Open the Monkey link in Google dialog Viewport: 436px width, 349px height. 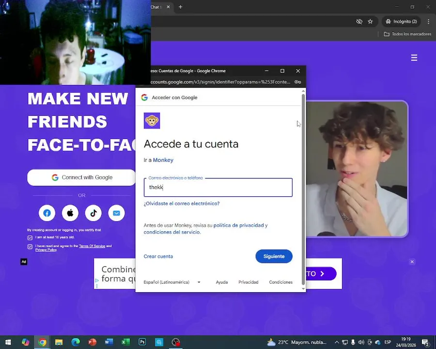(163, 160)
